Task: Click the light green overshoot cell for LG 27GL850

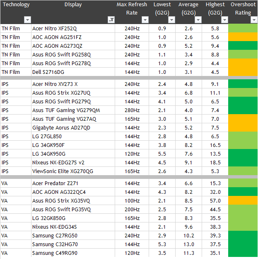Action: point(243,136)
